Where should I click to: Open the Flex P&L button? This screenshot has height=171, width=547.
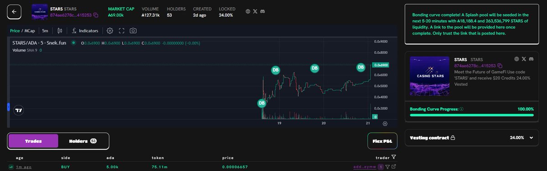382,141
